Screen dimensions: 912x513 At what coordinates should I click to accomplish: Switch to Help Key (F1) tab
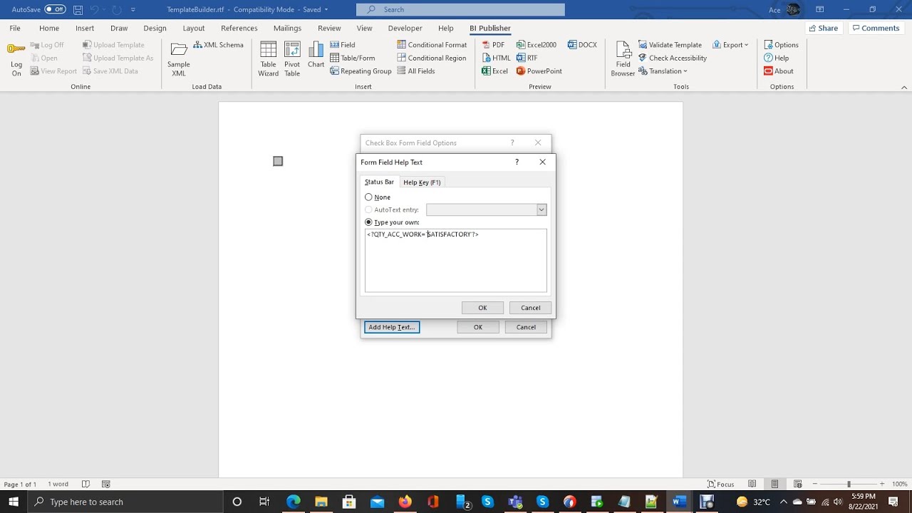422,182
